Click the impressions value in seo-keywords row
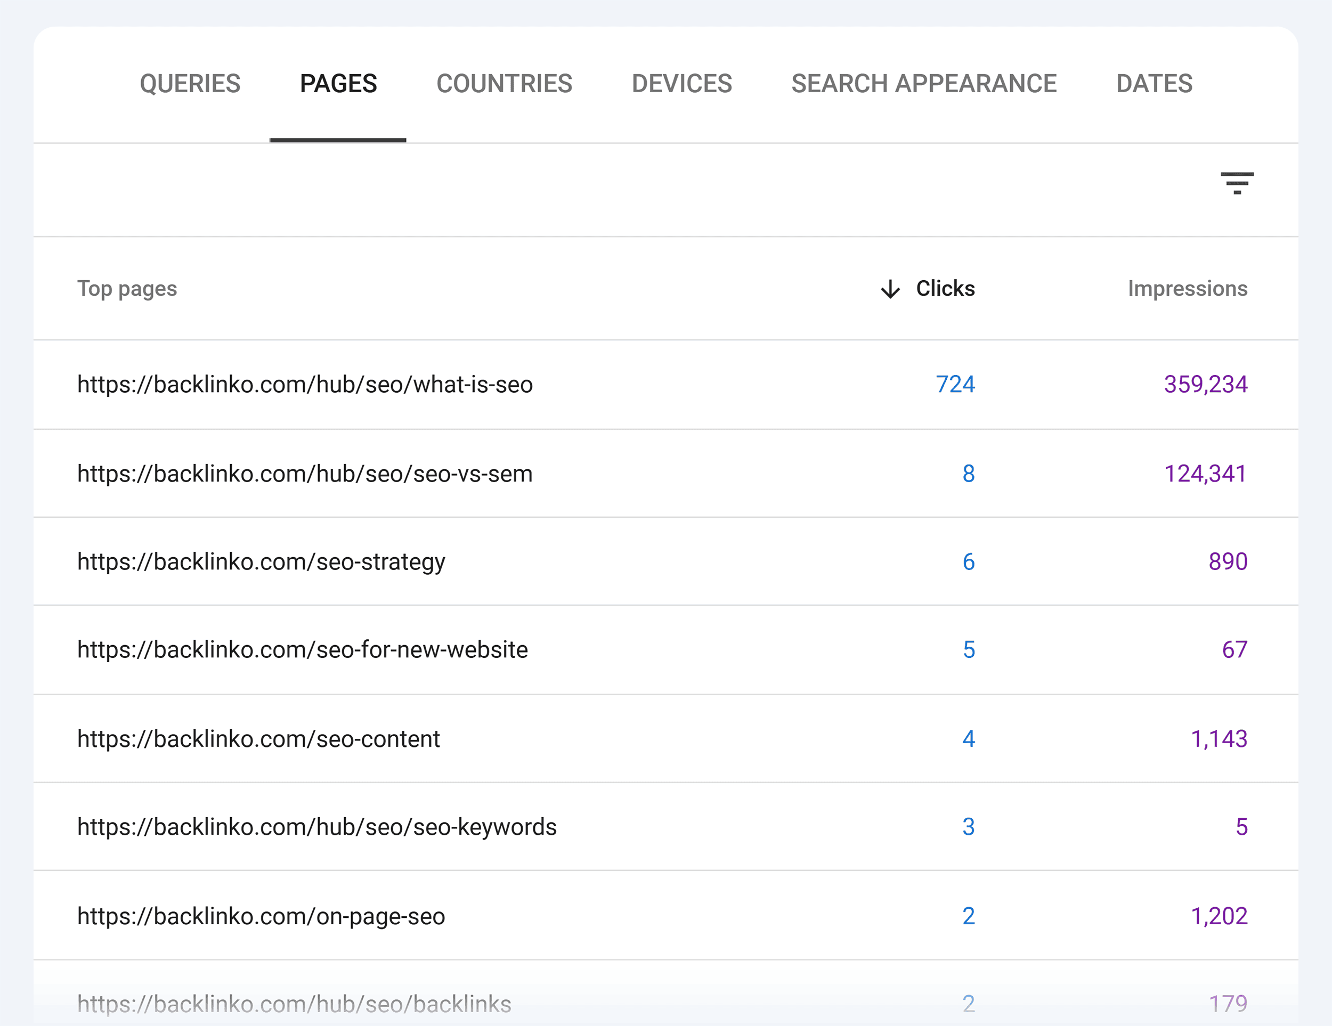The width and height of the screenshot is (1332, 1026). click(x=1241, y=827)
